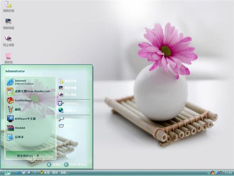Click the blue network tray icon
The image size is (234, 176).
pos(216,173)
